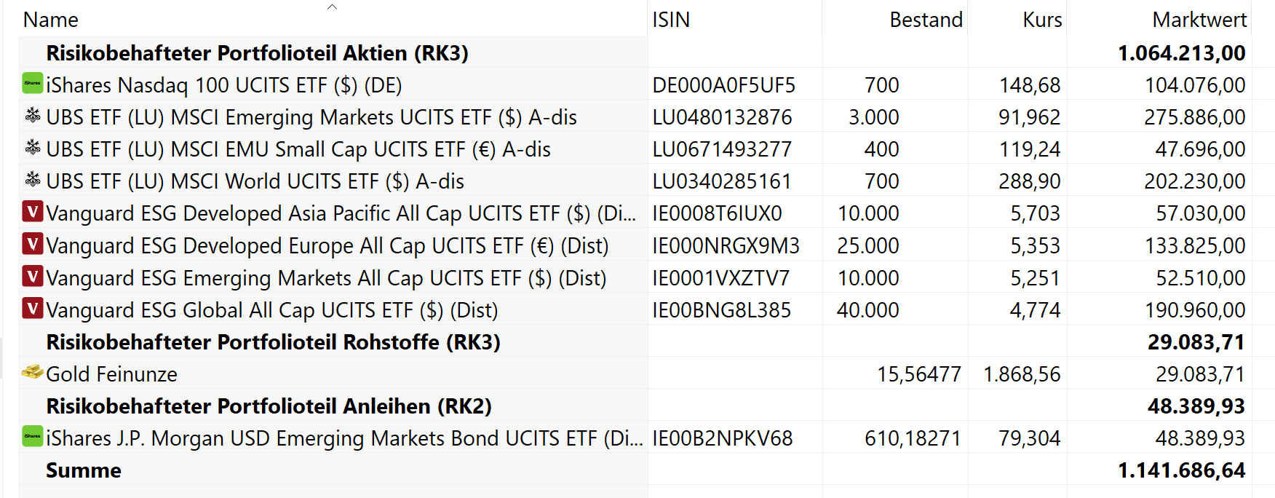Select the Risikobehafteter Portfolioteil Rohstoffe (RK3) group
Image resolution: width=1275 pixels, height=498 pixels.
pyautogui.click(x=273, y=342)
